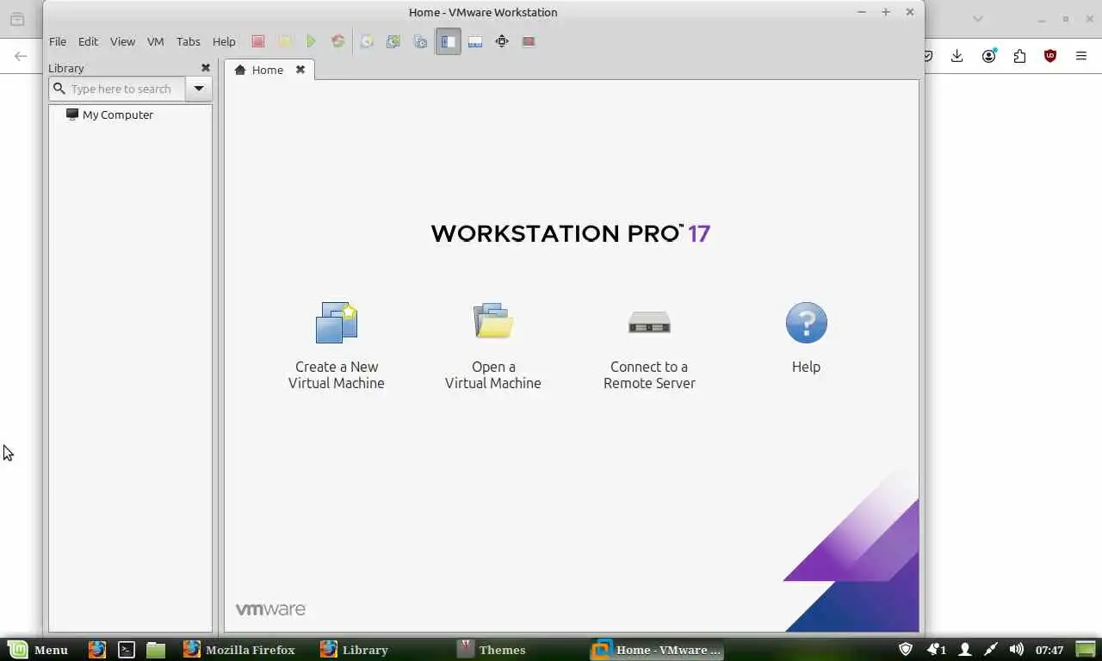Open the Files manager from the panel launcher
Viewport: 1102px width, 661px height.
[x=156, y=650]
